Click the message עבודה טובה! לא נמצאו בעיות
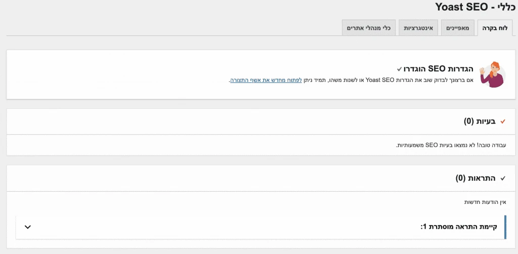Viewport: 518px width, 254px height. [x=451, y=145]
